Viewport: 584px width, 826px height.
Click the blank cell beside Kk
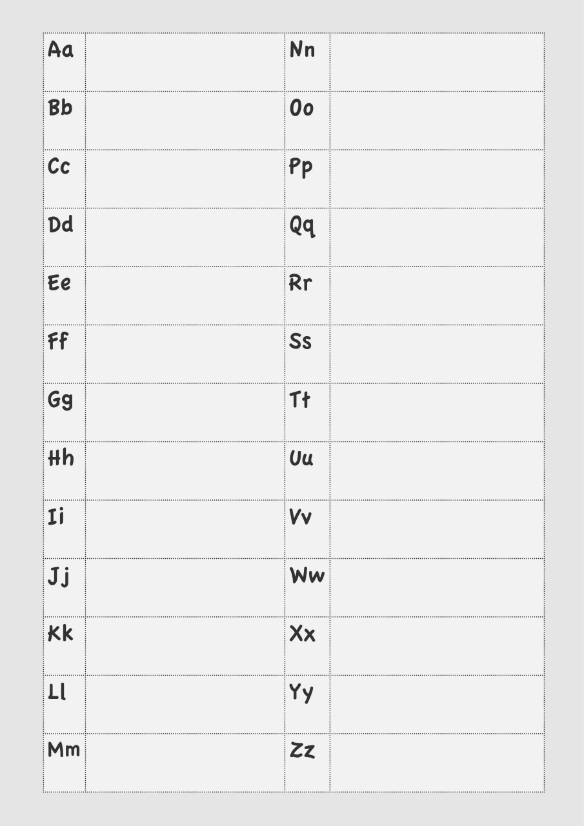tap(185, 646)
